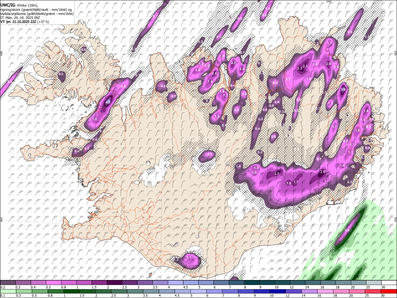Click snow legend swatch between 0.5 and 0.8
397x298 pixels.
54,283
